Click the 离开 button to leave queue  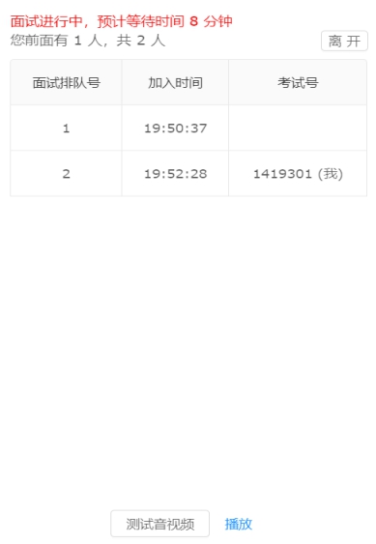(344, 41)
